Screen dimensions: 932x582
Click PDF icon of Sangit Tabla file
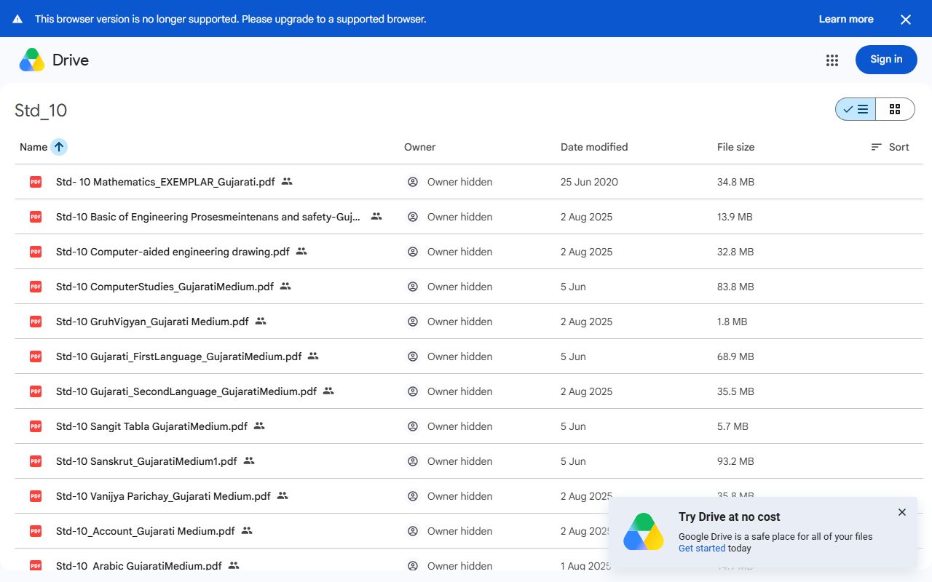[x=36, y=426]
